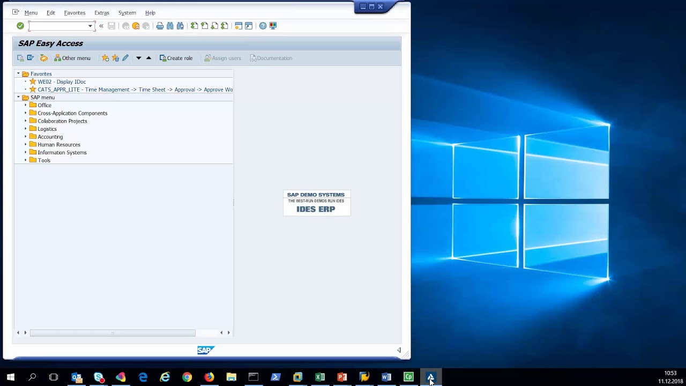Click the Print icon
This screenshot has height=386, width=686.
160,26
